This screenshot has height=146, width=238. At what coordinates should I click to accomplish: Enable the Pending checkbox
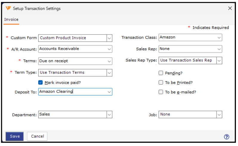tap(161, 73)
